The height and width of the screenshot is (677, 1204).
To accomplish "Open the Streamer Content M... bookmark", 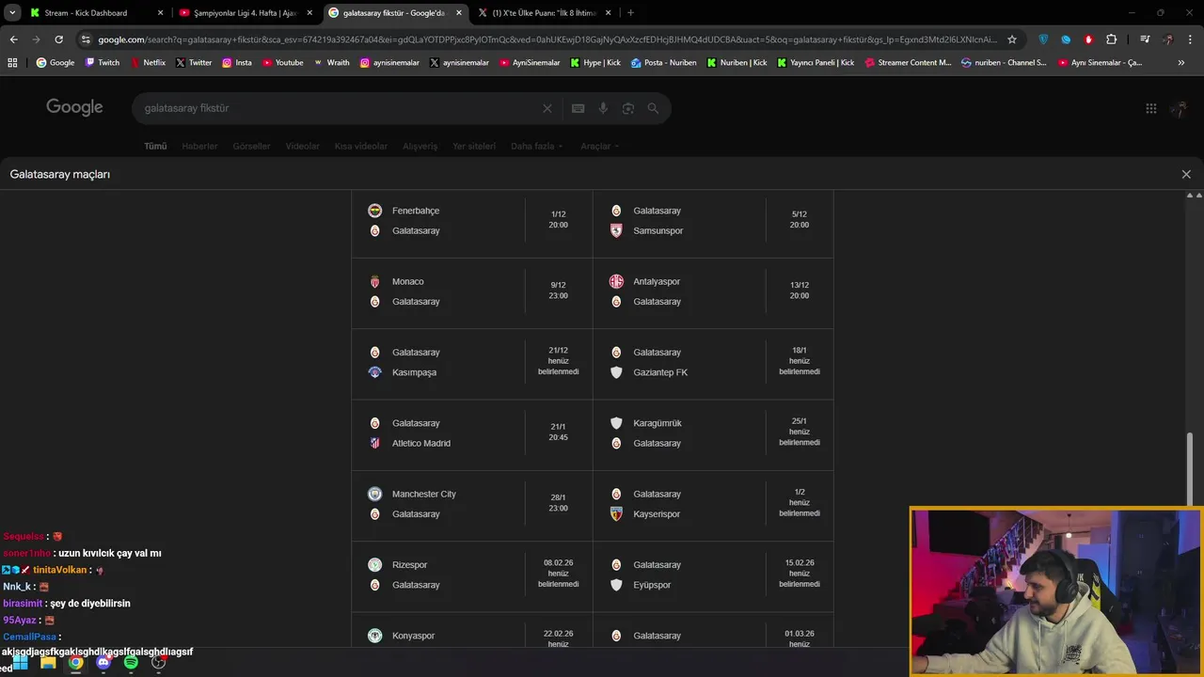I will (x=908, y=63).
